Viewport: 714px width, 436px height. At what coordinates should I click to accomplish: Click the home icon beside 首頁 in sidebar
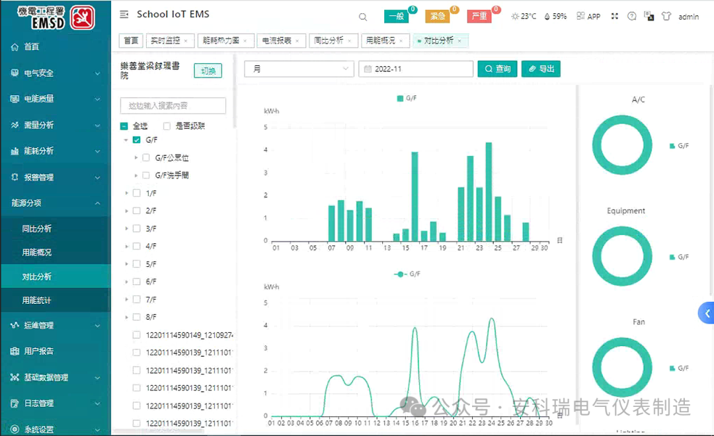pos(15,47)
